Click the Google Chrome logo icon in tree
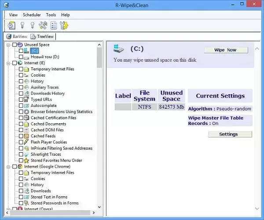The width and height of the screenshot is (264, 220). click(x=20, y=167)
